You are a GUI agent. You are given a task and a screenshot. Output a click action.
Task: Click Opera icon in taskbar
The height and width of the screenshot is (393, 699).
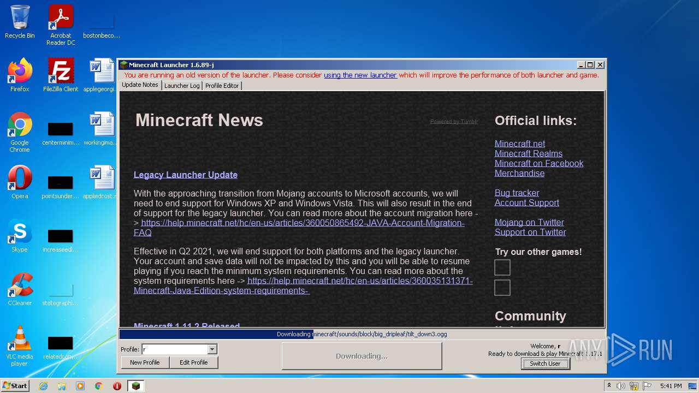click(x=117, y=386)
